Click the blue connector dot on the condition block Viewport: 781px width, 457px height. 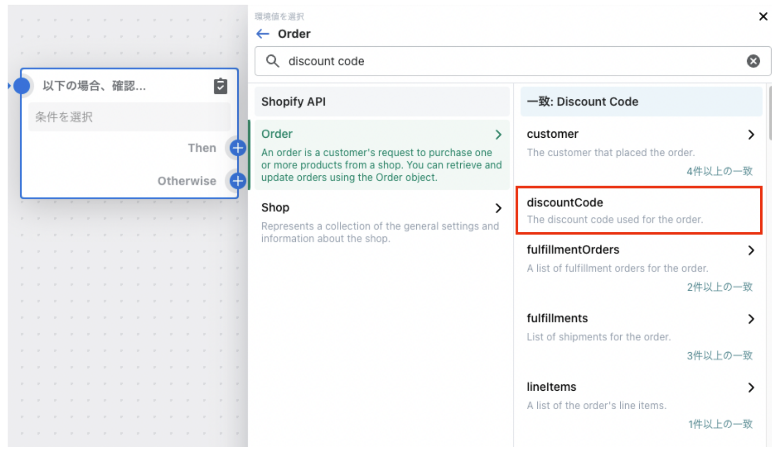(22, 85)
